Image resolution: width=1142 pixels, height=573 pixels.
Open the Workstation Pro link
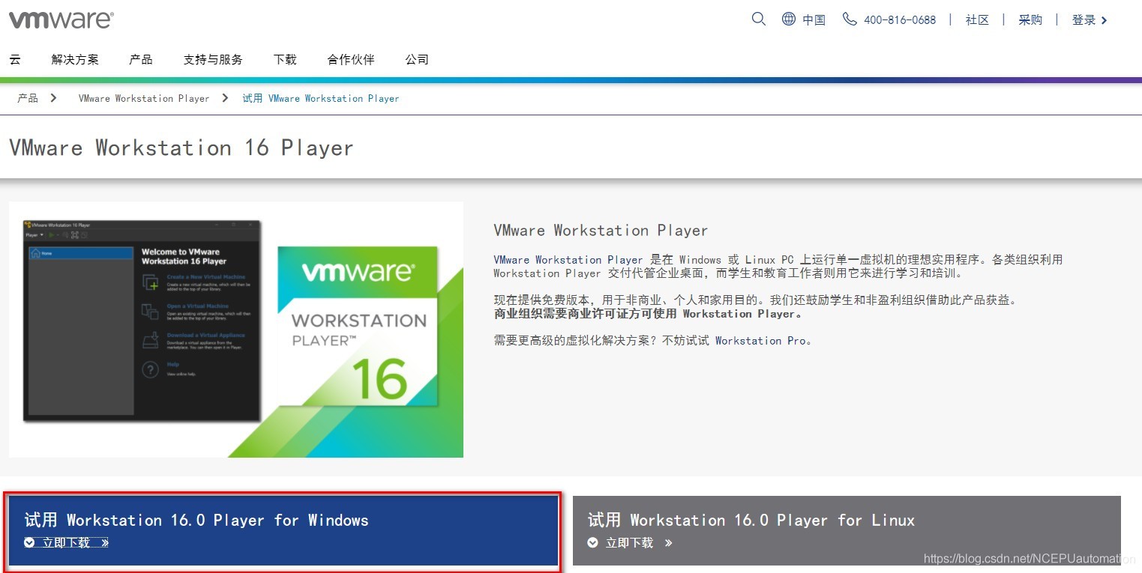point(761,341)
